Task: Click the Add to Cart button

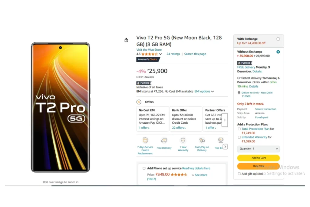Action: point(259,158)
